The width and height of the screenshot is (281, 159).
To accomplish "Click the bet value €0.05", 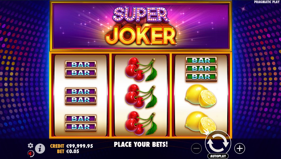I will click(73, 151).
